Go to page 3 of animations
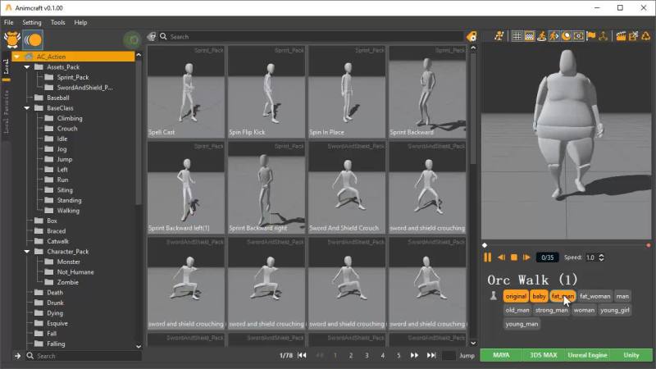This screenshot has height=369, width=656. [x=367, y=356]
